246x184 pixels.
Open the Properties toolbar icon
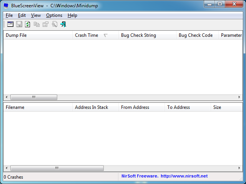pos(45,24)
